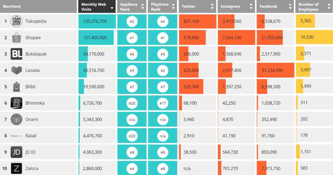Sort by Facebook column header
This screenshot has width=333, height=175.
[275, 6]
